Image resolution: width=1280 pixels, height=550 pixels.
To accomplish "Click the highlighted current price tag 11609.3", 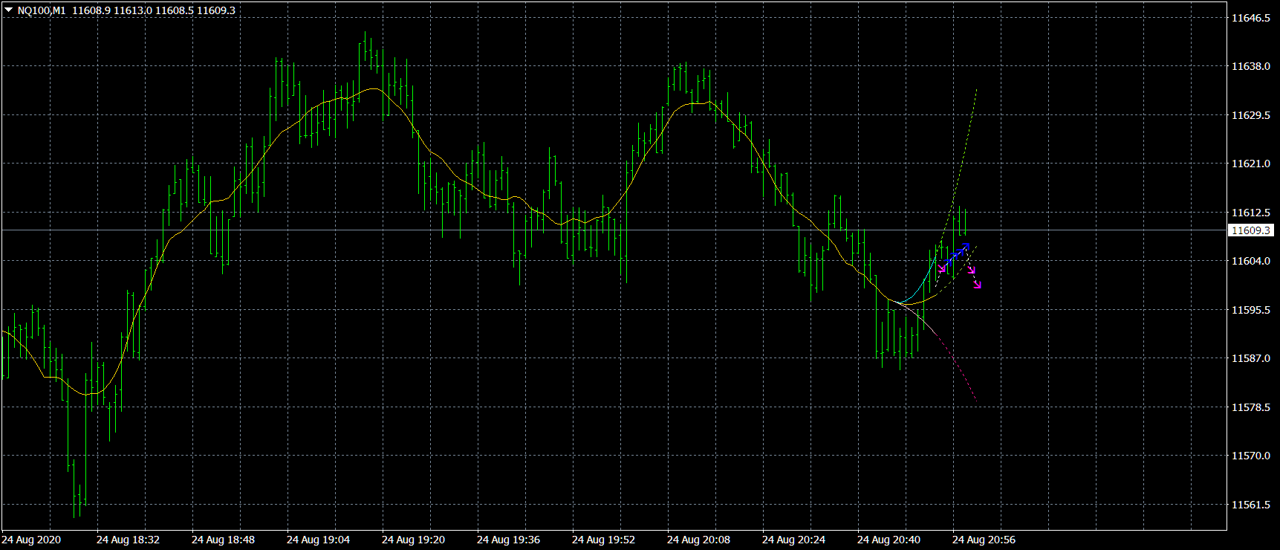I will [1251, 230].
